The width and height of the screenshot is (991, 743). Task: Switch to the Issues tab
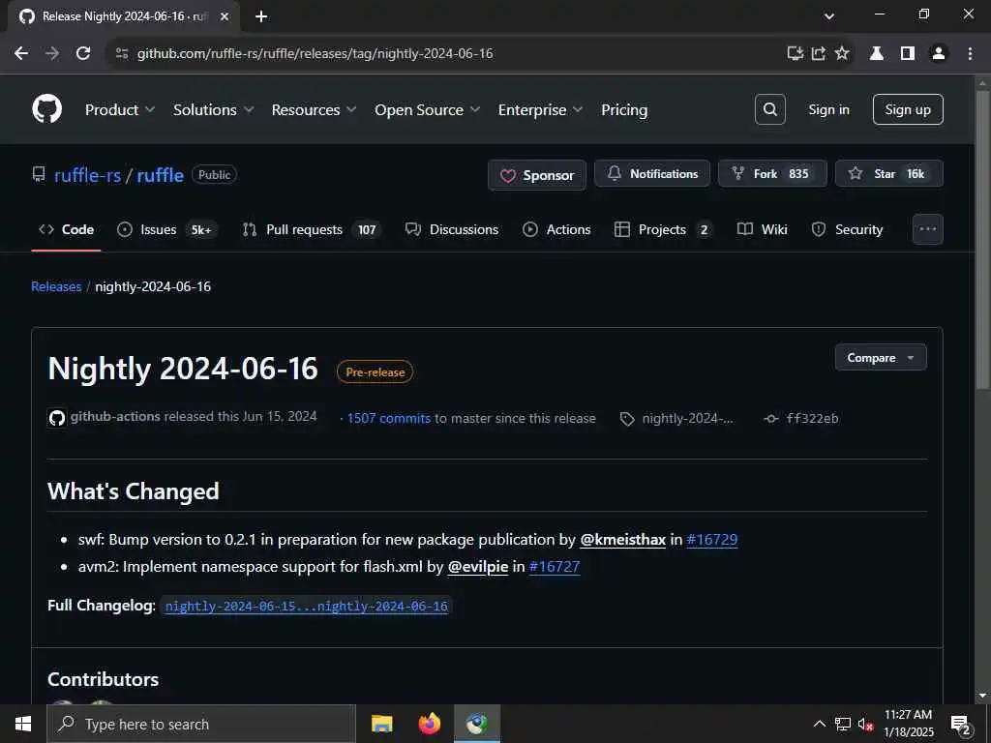click(x=166, y=229)
